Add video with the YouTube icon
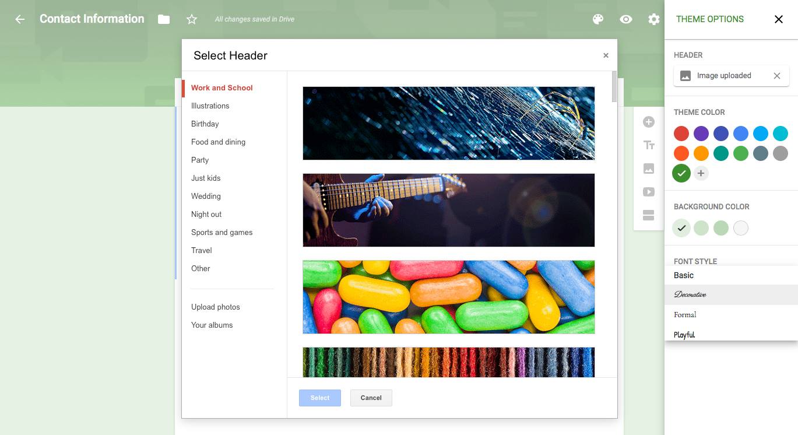Screen dimensions: 798x435 tap(649, 192)
